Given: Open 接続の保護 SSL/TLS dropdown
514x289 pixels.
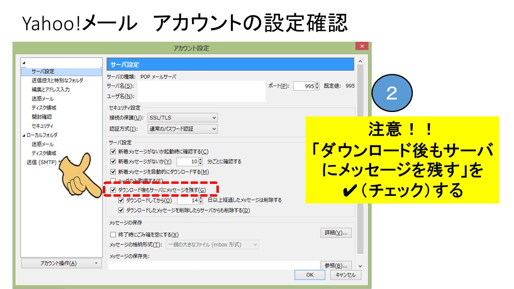Looking at the screenshot, I should pos(183,118).
